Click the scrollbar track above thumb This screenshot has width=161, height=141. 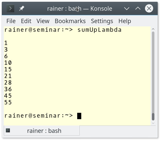[153, 71]
